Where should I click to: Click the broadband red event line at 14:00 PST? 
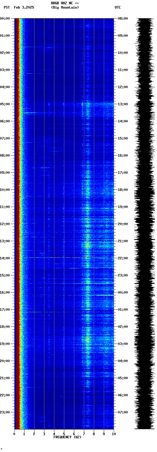pyautogui.click(x=70, y=257)
